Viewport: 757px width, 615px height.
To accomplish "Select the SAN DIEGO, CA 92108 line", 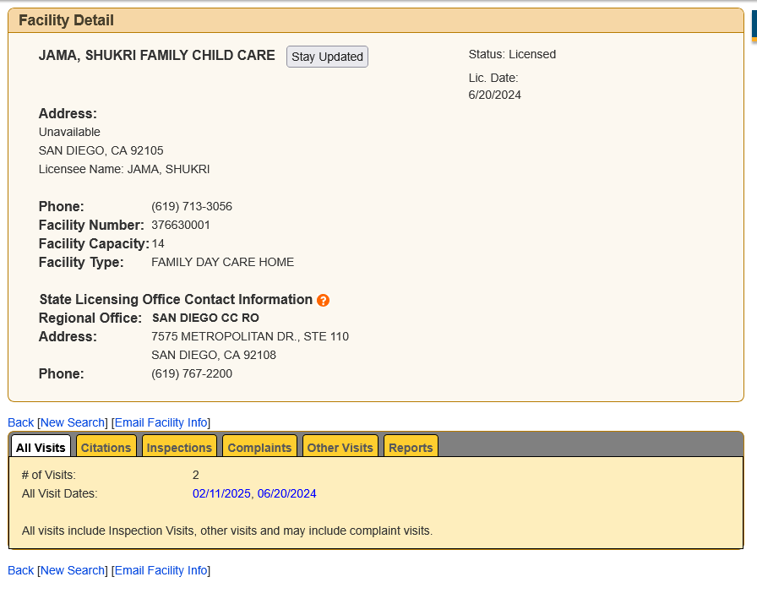I will pyautogui.click(x=214, y=355).
